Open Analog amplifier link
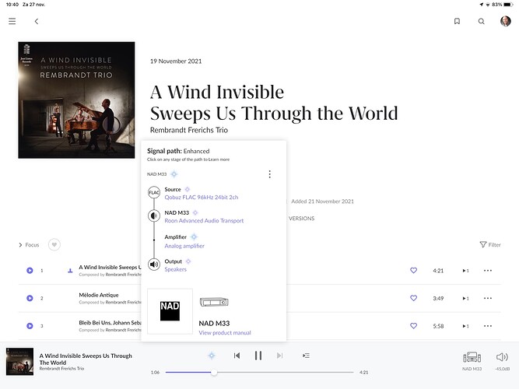This screenshot has width=519, height=389. pyautogui.click(x=184, y=246)
